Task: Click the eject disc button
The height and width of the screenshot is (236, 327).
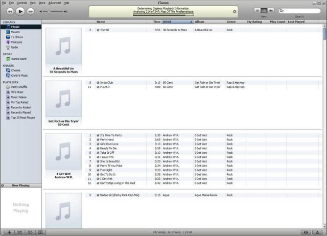Action: pyautogui.click(x=317, y=232)
